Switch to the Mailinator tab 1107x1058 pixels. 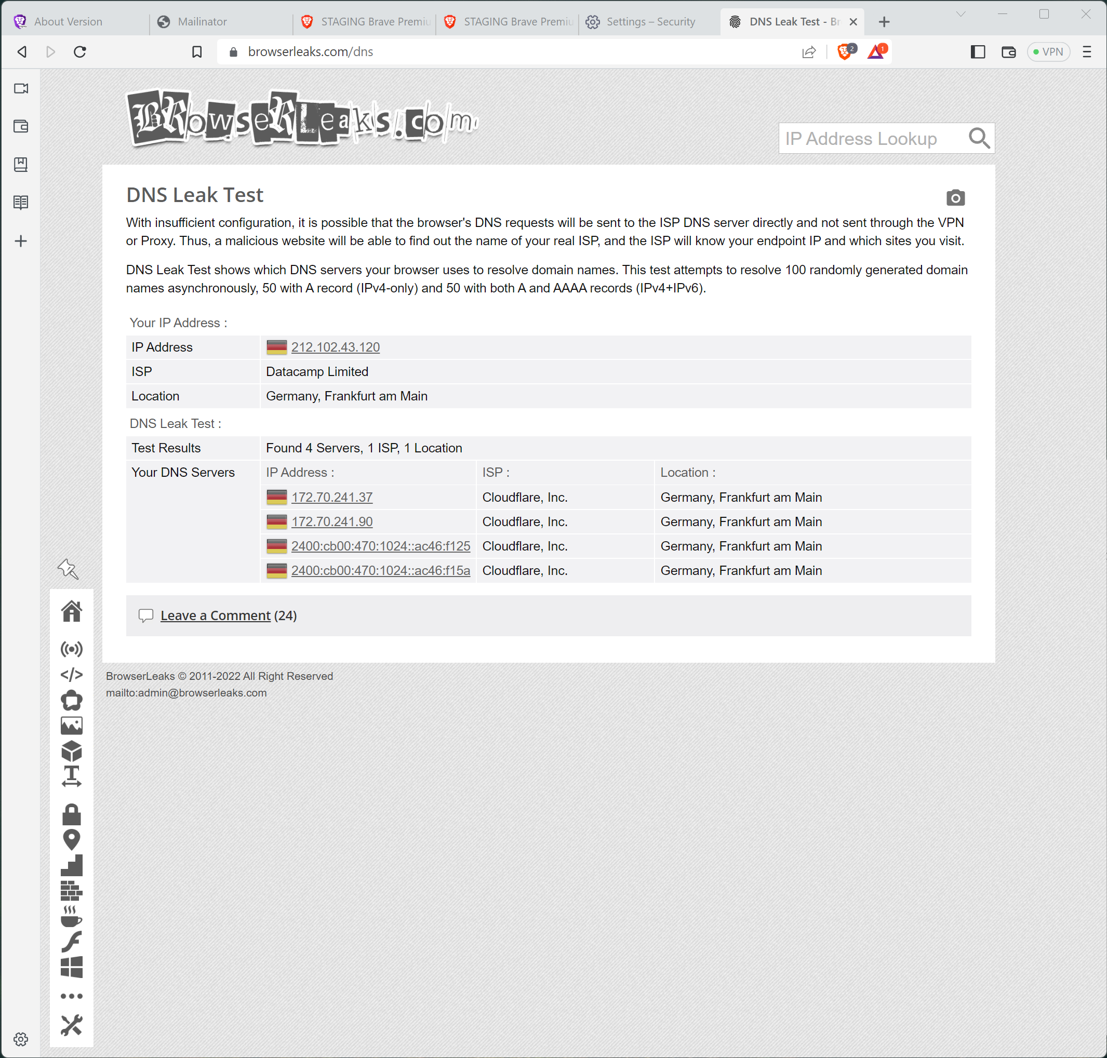[x=203, y=21]
